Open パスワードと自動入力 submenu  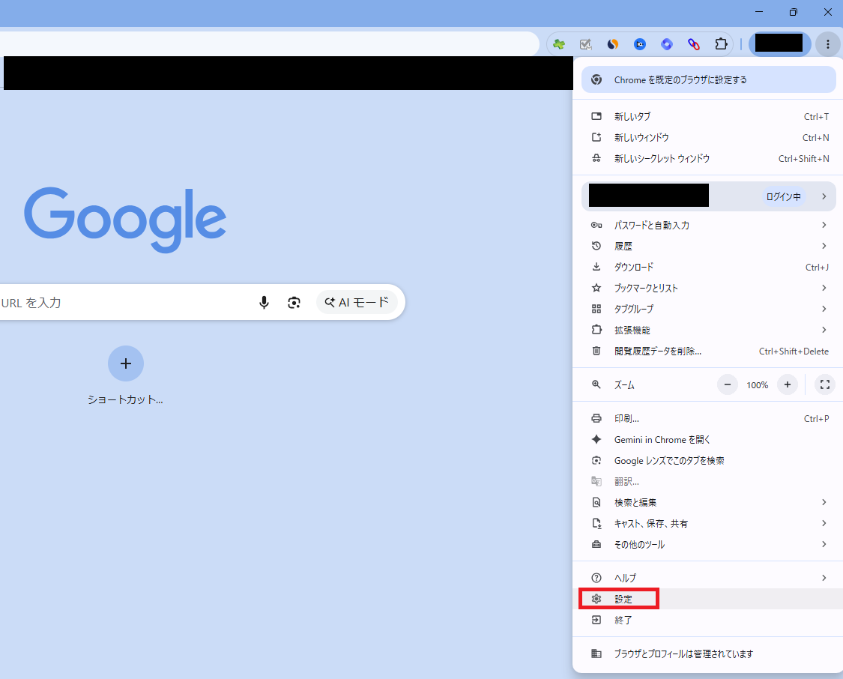point(709,226)
